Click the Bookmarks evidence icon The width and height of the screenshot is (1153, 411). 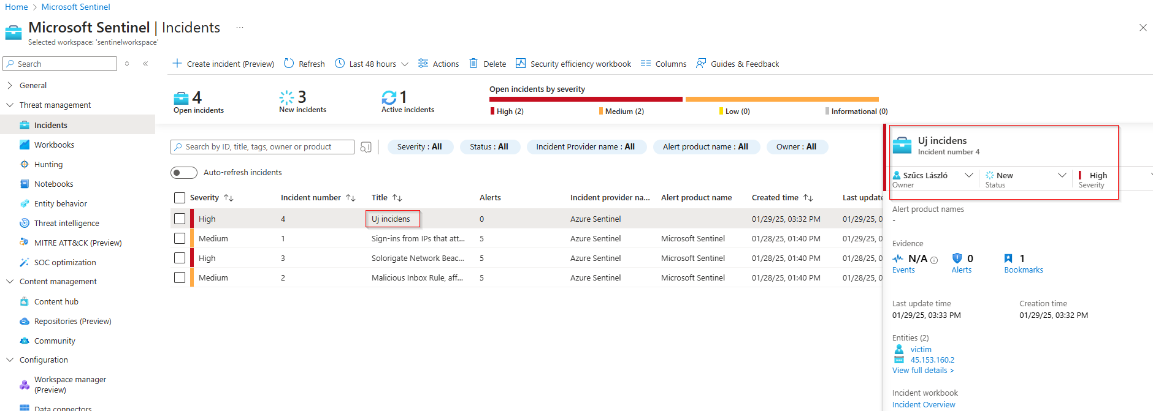click(1008, 258)
